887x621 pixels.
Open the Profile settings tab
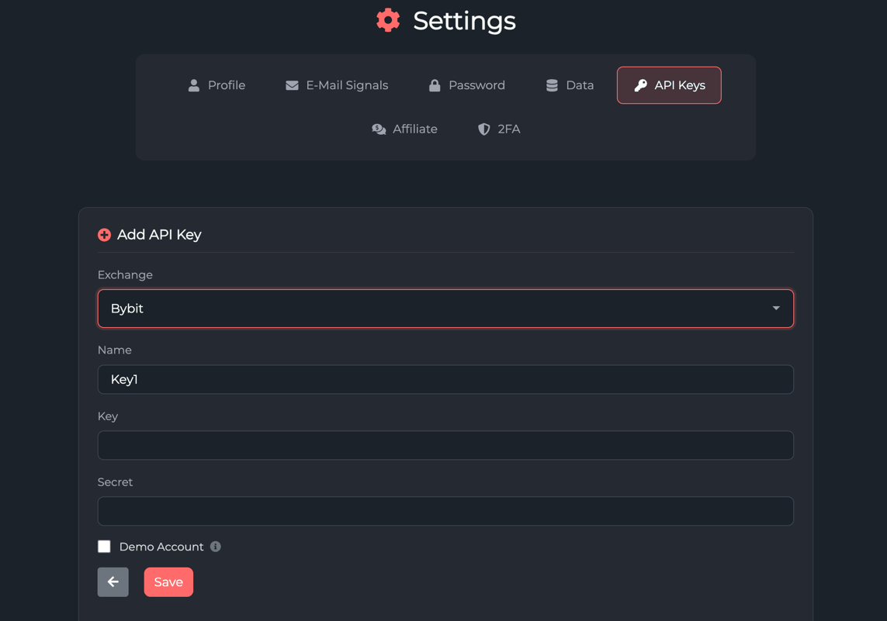(216, 85)
